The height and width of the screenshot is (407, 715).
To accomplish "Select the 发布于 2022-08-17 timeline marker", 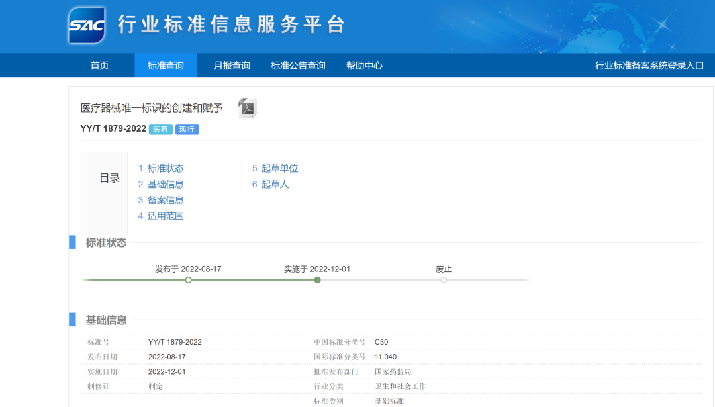I will (188, 280).
